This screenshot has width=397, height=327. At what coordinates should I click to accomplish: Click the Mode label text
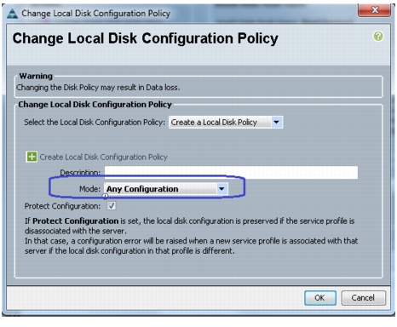[x=89, y=189]
